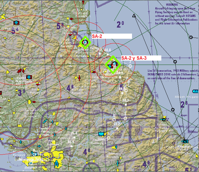199x172 pixels.
Task: Select black route circle left of 28 grid number
Action: click(173, 109)
